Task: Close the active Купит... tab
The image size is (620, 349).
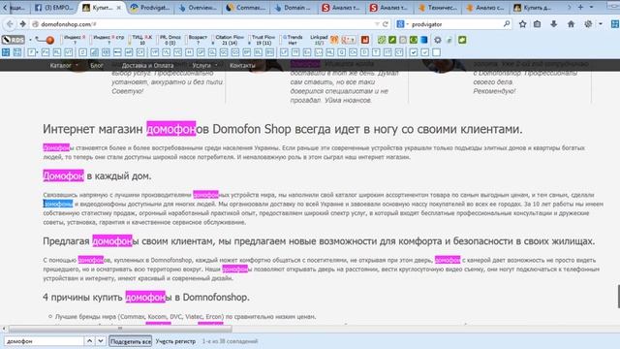Action: (118, 8)
